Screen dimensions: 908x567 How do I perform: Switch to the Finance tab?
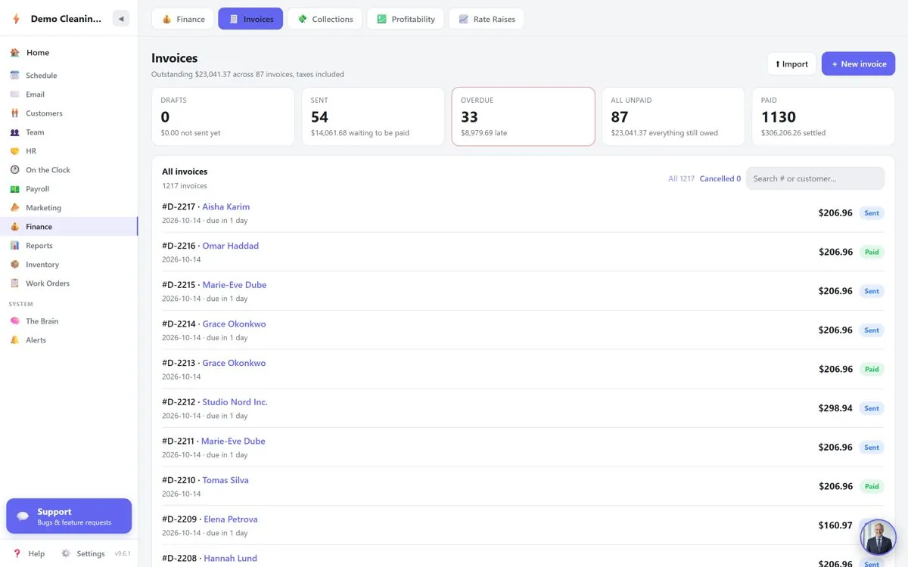pyautogui.click(x=182, y=19)
